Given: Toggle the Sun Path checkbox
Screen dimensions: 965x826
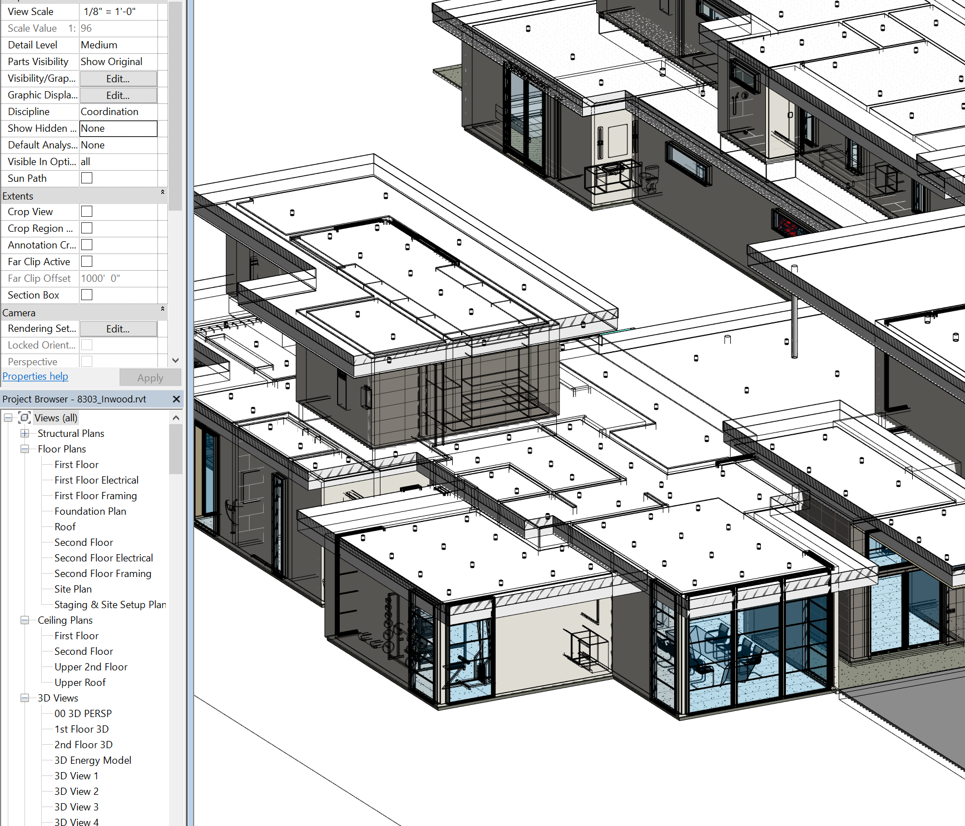Looking at the screenshot, I should 87,178.
